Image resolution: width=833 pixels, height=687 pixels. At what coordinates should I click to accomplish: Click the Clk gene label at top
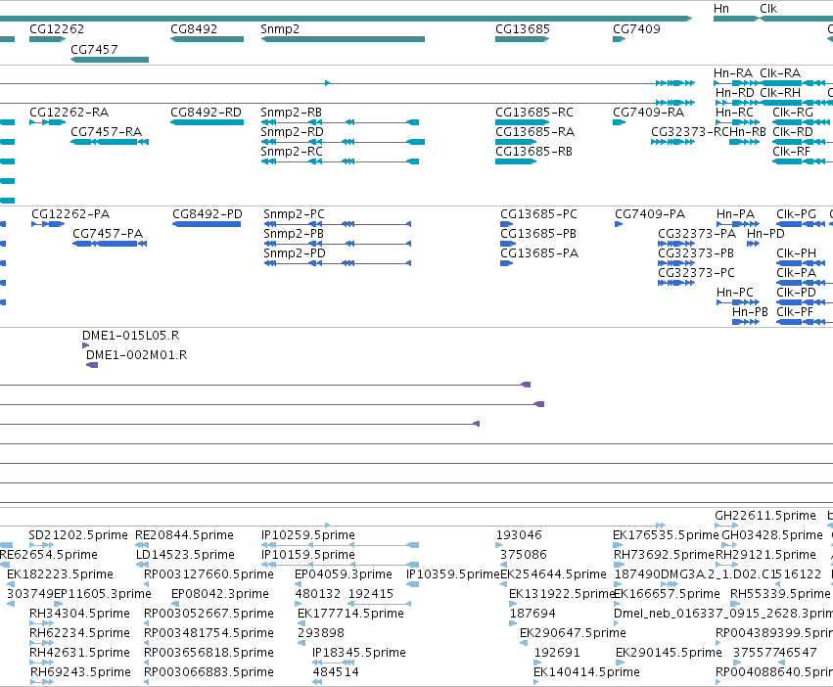pos(768,9)
